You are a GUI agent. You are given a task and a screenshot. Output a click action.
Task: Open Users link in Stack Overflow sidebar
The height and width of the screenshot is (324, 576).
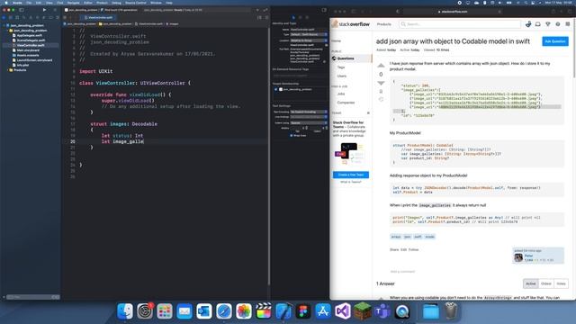(342, 76)
